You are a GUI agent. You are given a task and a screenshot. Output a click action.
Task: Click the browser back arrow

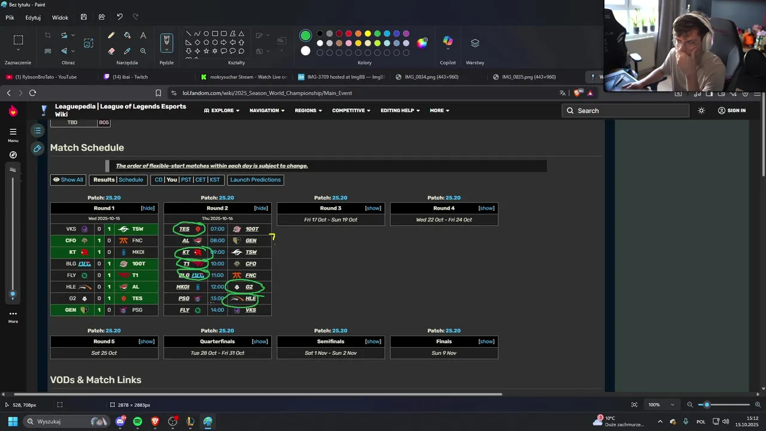(x=9, y=93)
